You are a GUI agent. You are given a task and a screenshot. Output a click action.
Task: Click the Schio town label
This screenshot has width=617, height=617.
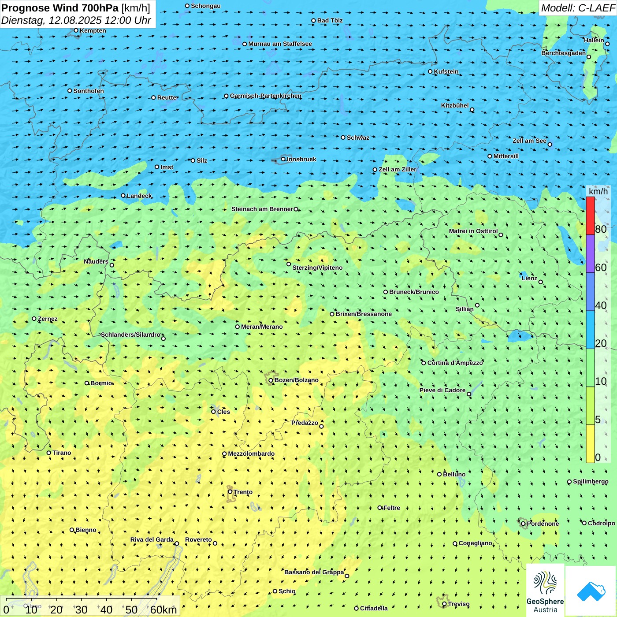point(287,591)
